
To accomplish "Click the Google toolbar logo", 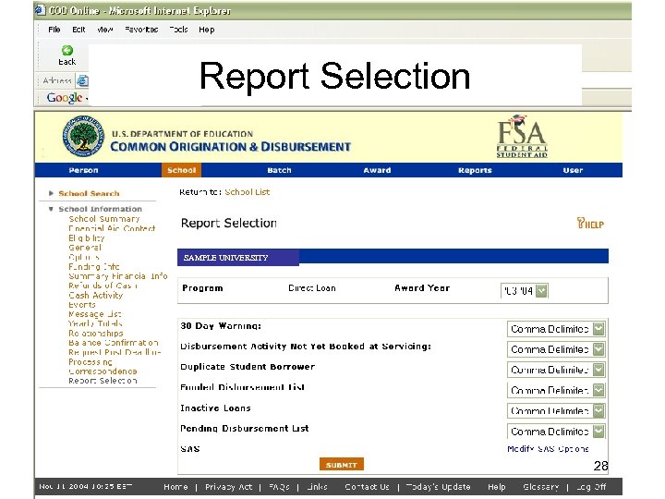I will click(x=65, y=98).
